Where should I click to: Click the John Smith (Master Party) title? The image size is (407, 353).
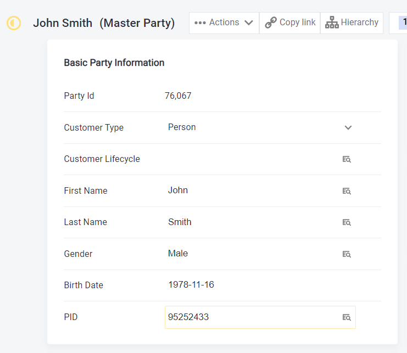click(x=104, y=23)
